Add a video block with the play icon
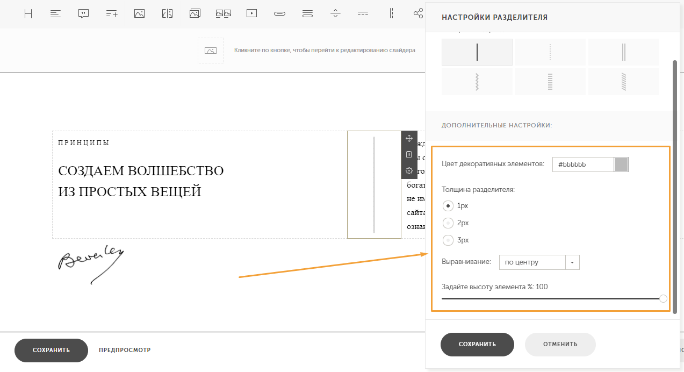 (251, 14)
